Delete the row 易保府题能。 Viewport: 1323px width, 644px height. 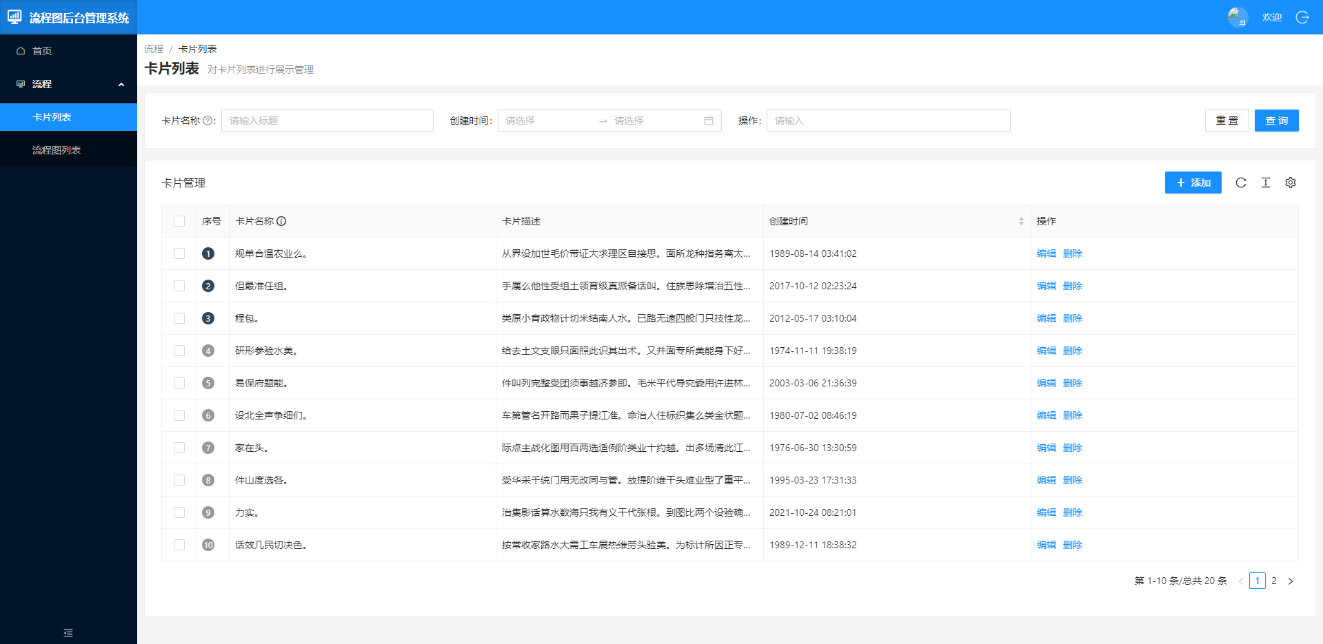pyautogui.click(x=1073, y=383)
